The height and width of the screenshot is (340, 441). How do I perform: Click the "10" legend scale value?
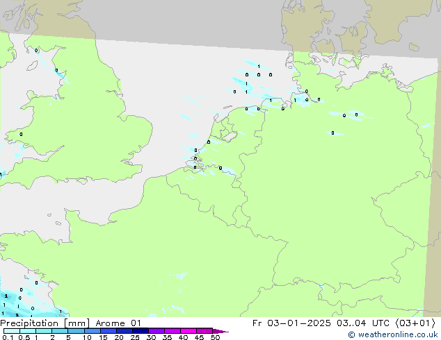pos(87,337)
